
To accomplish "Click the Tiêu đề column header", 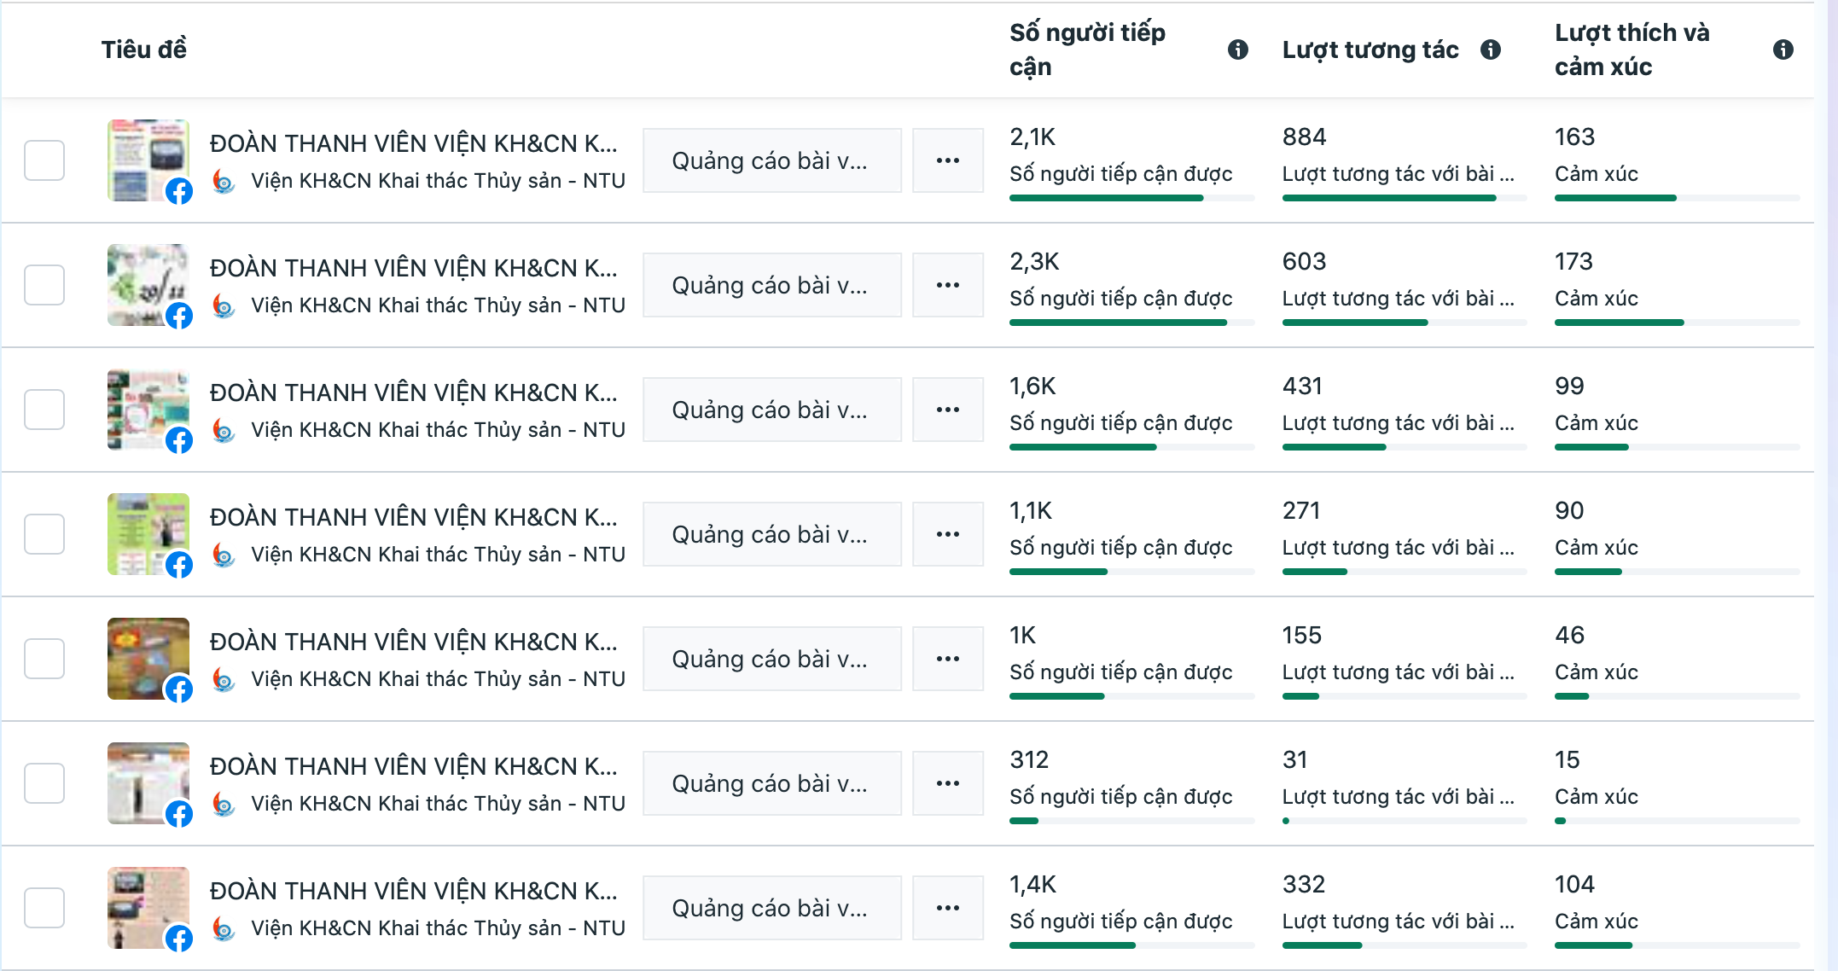I will click(143, 49).
